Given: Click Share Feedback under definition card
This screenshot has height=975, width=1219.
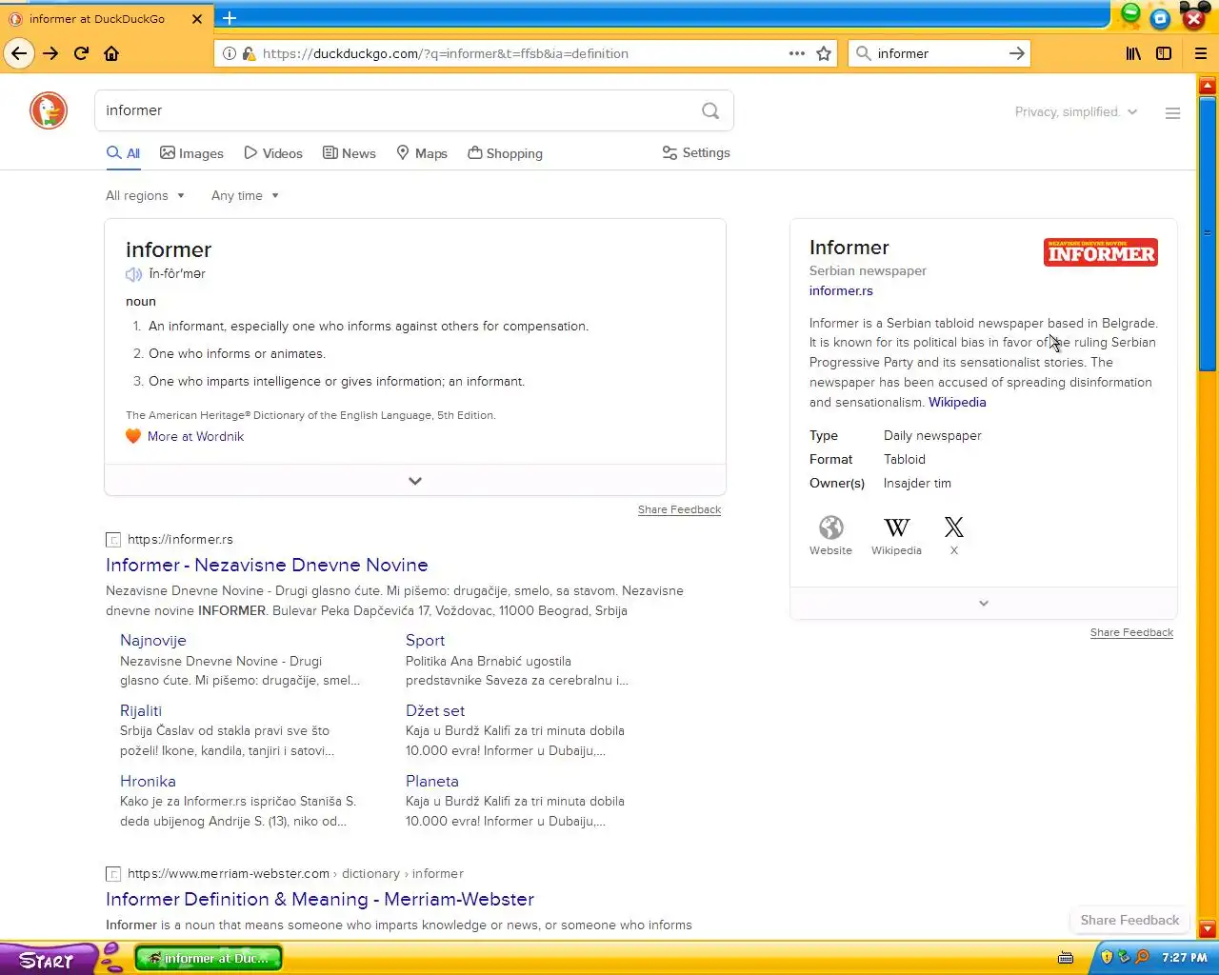Looking at the screenshot, I should [x=679, y=510].
